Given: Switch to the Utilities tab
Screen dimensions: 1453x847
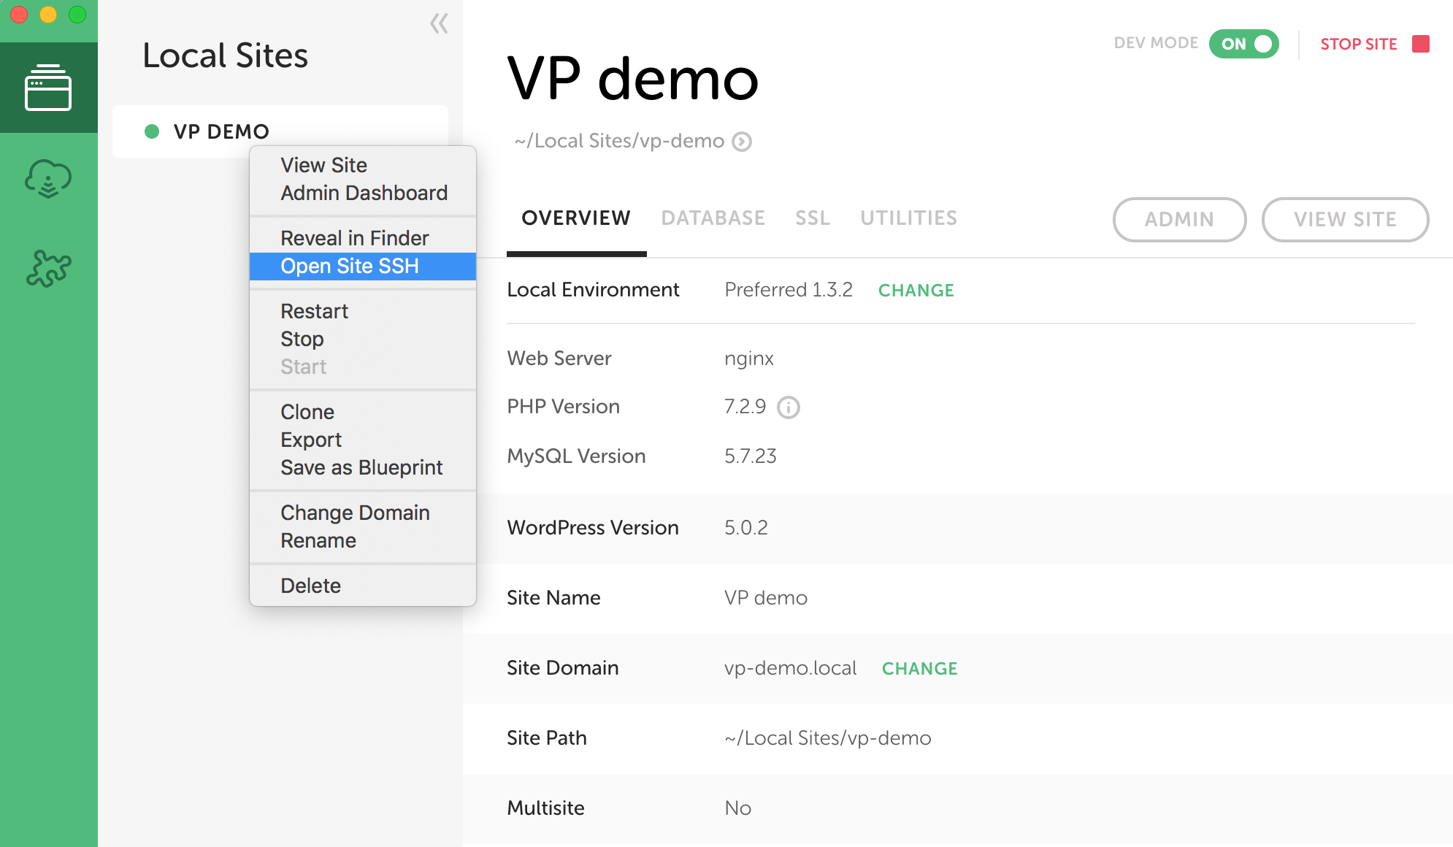Looking at the screenshot, I should click(908, 218).
